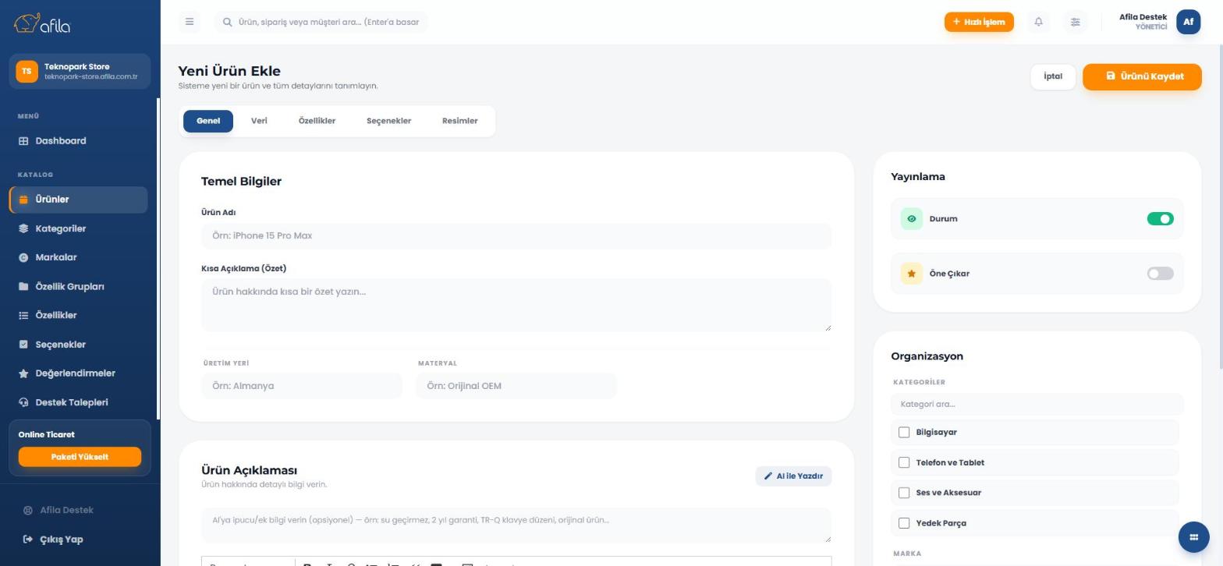Disable the Durum status toggle
The width and height of the screenshot is (1223, 566).
tap(1160, 219)
